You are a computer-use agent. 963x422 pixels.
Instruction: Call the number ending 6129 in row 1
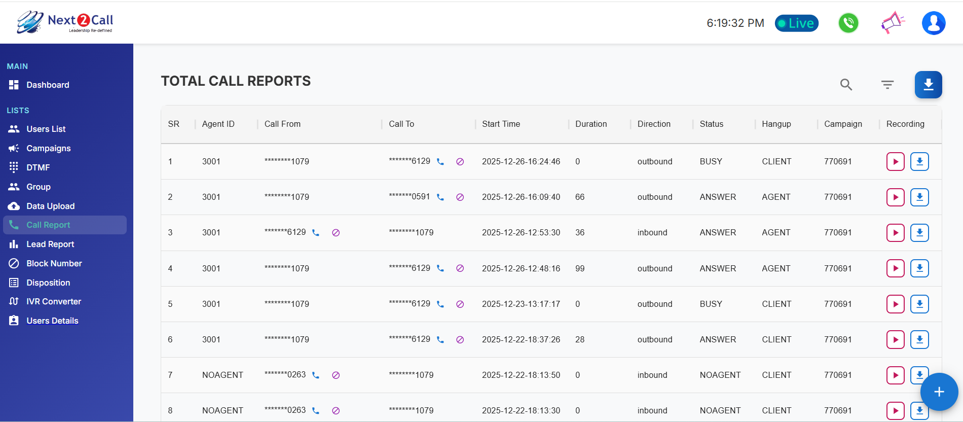[440, 162]
